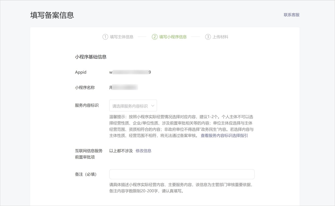The height and width of the screenshot is (206, 335).
Task: Click 修改信息 to change pre-approval selection
Action: tap(144, 151)
